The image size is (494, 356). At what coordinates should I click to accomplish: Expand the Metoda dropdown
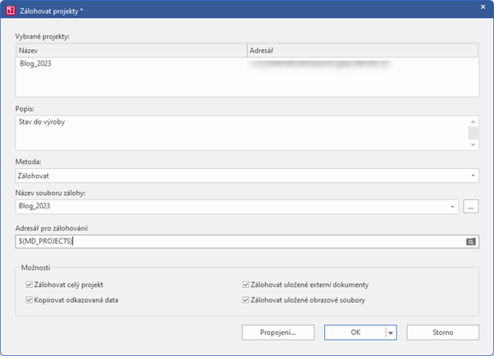(473, 176)
